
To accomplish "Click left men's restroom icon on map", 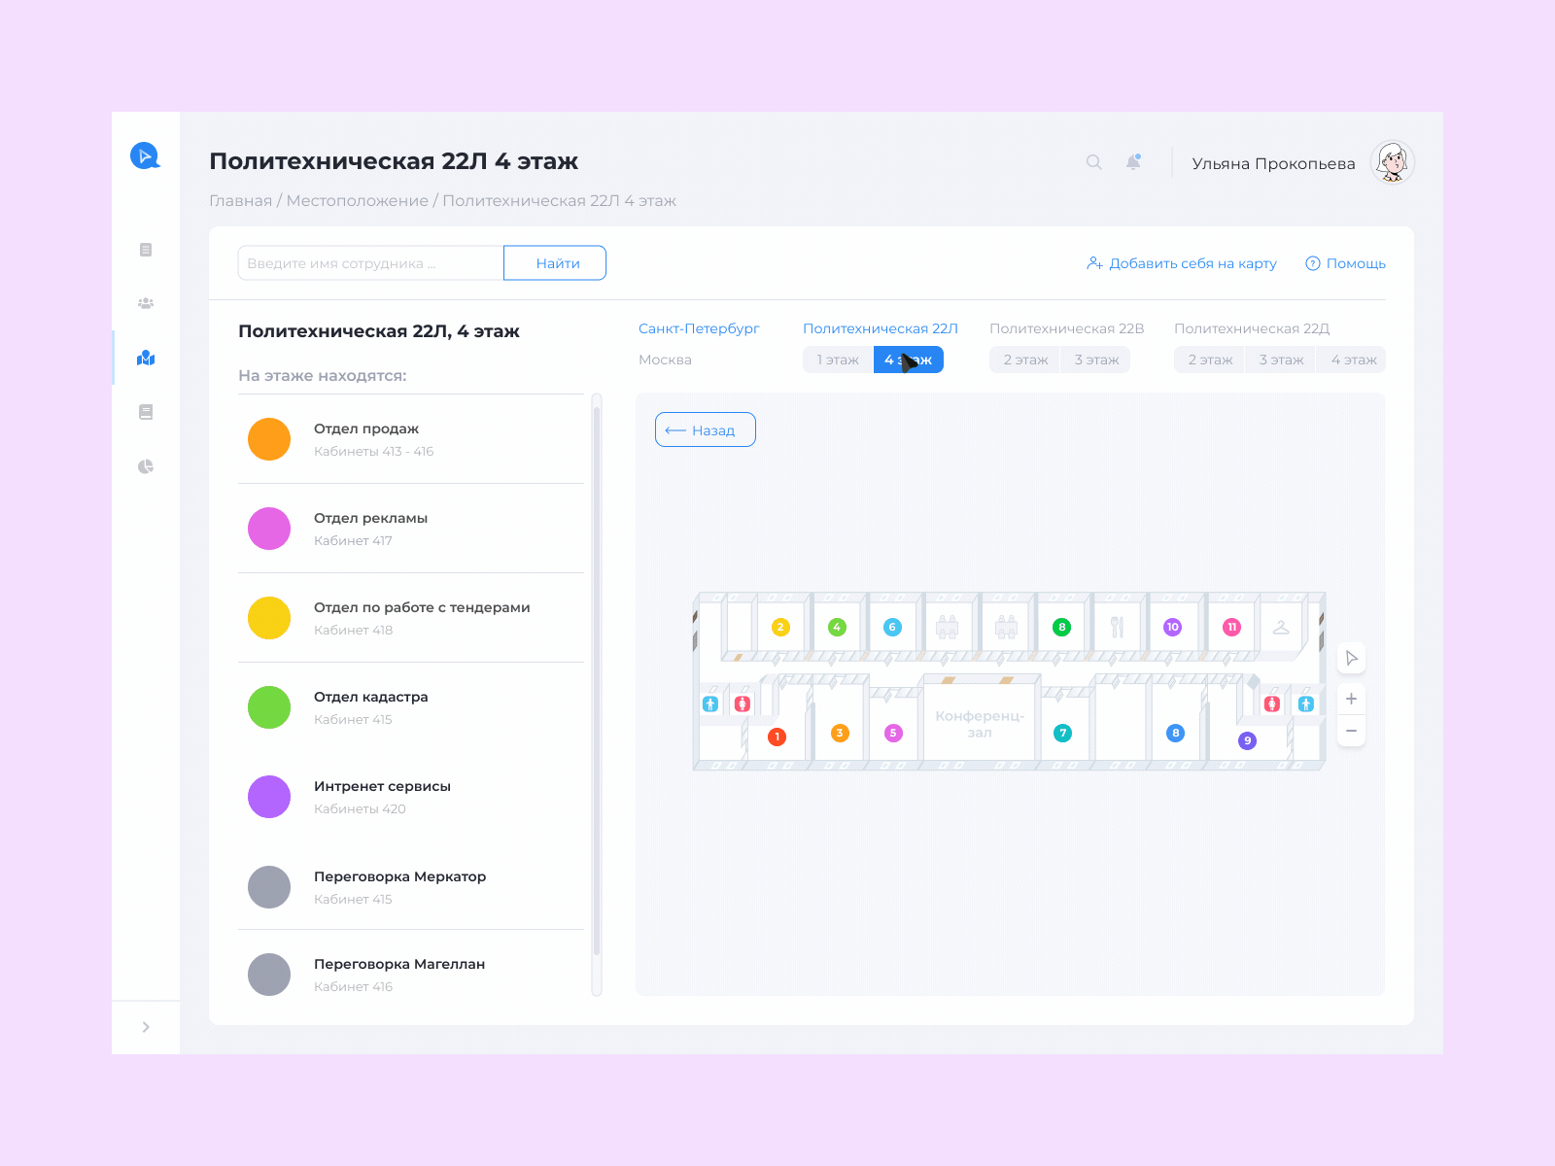I will click(x=710, y=703).
